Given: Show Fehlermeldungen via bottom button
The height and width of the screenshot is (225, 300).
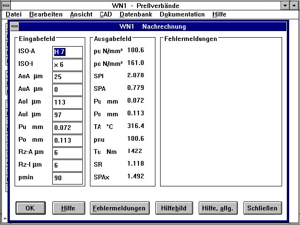Looking at the screenshot, I should click(x=119, y=208).
